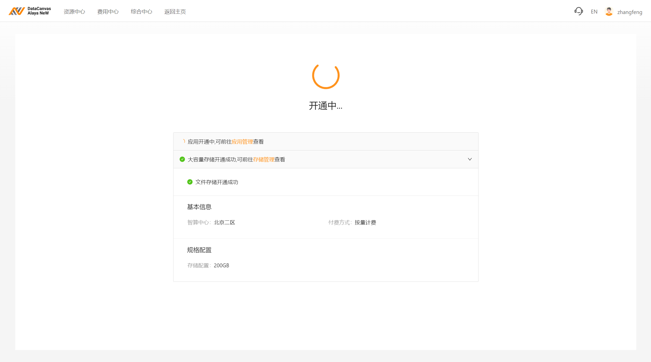The width and height of the screenshot is (651, 362).
Task: Open the 费用中心 menu
Action: (x=108, y=12)
